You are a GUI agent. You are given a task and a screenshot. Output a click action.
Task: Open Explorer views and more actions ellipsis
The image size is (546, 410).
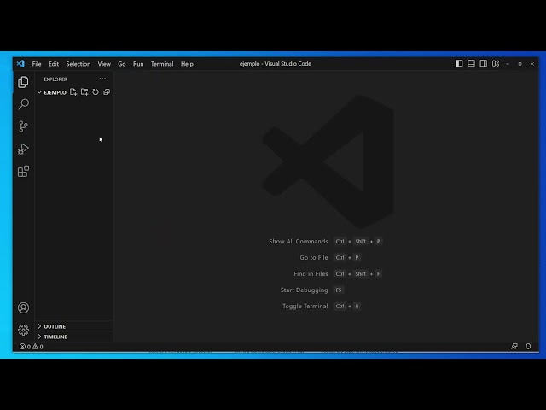(x=102, y=79)
